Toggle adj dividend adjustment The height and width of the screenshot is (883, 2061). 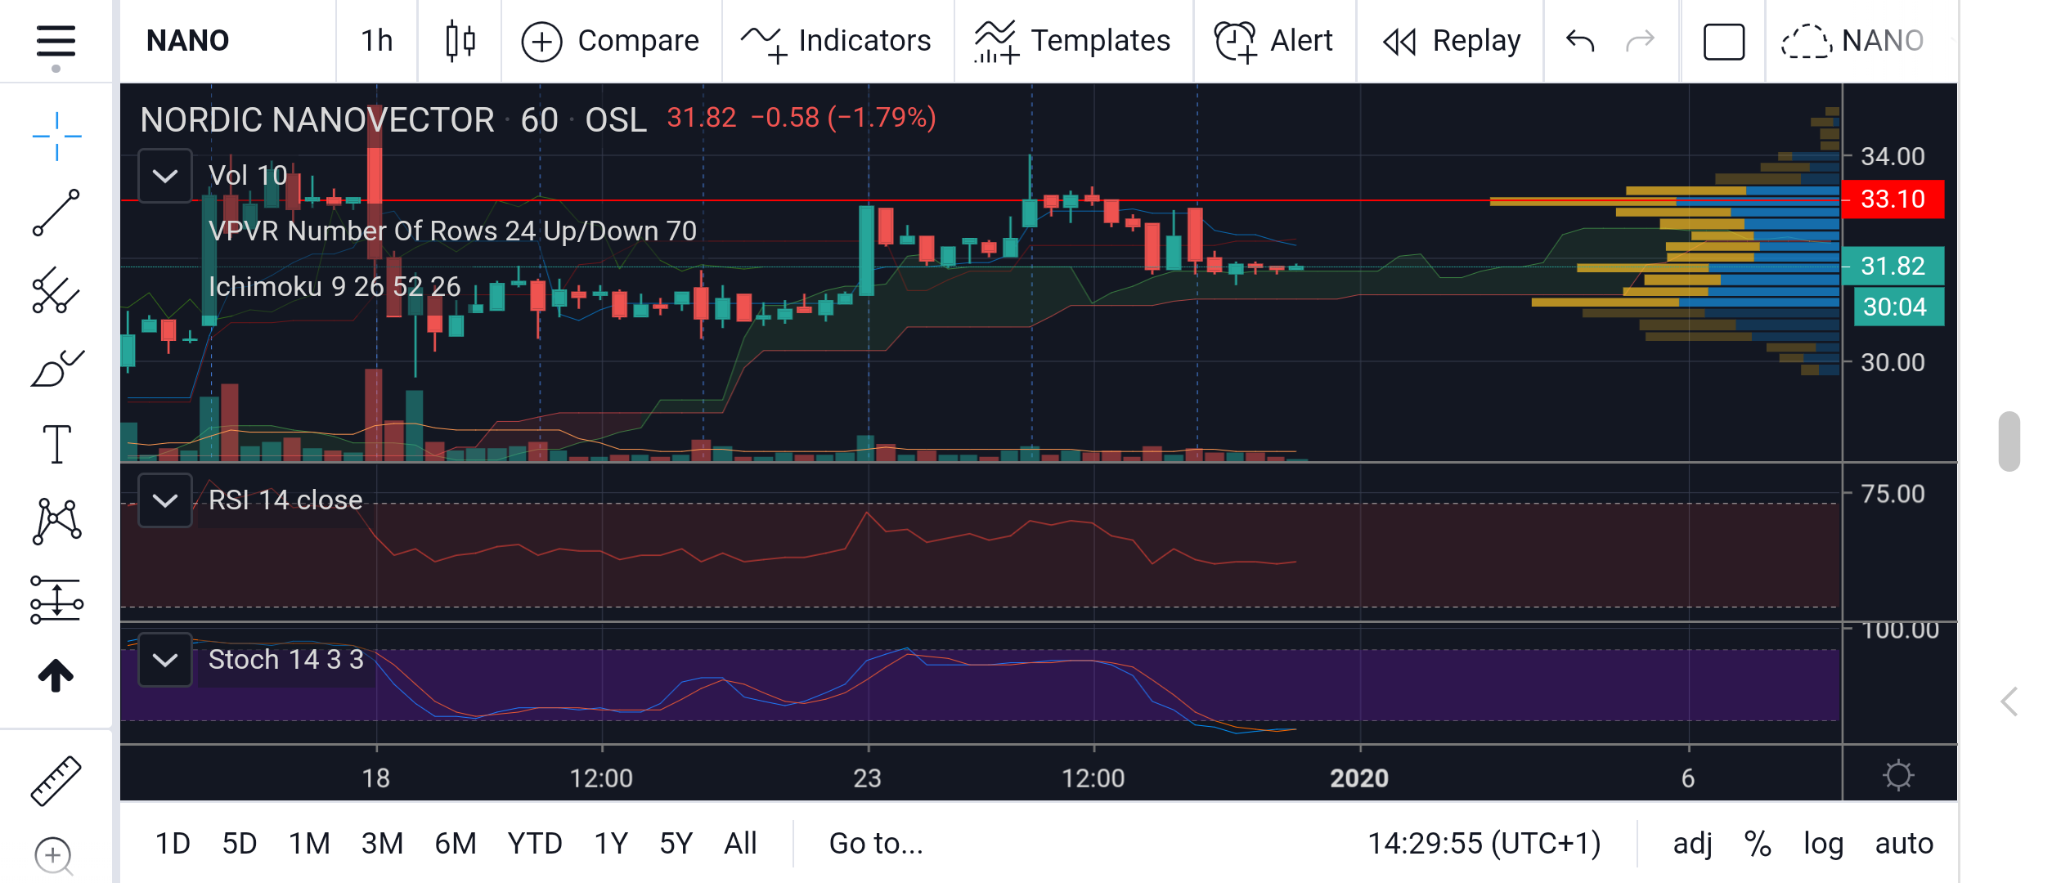pos(1692,843)
